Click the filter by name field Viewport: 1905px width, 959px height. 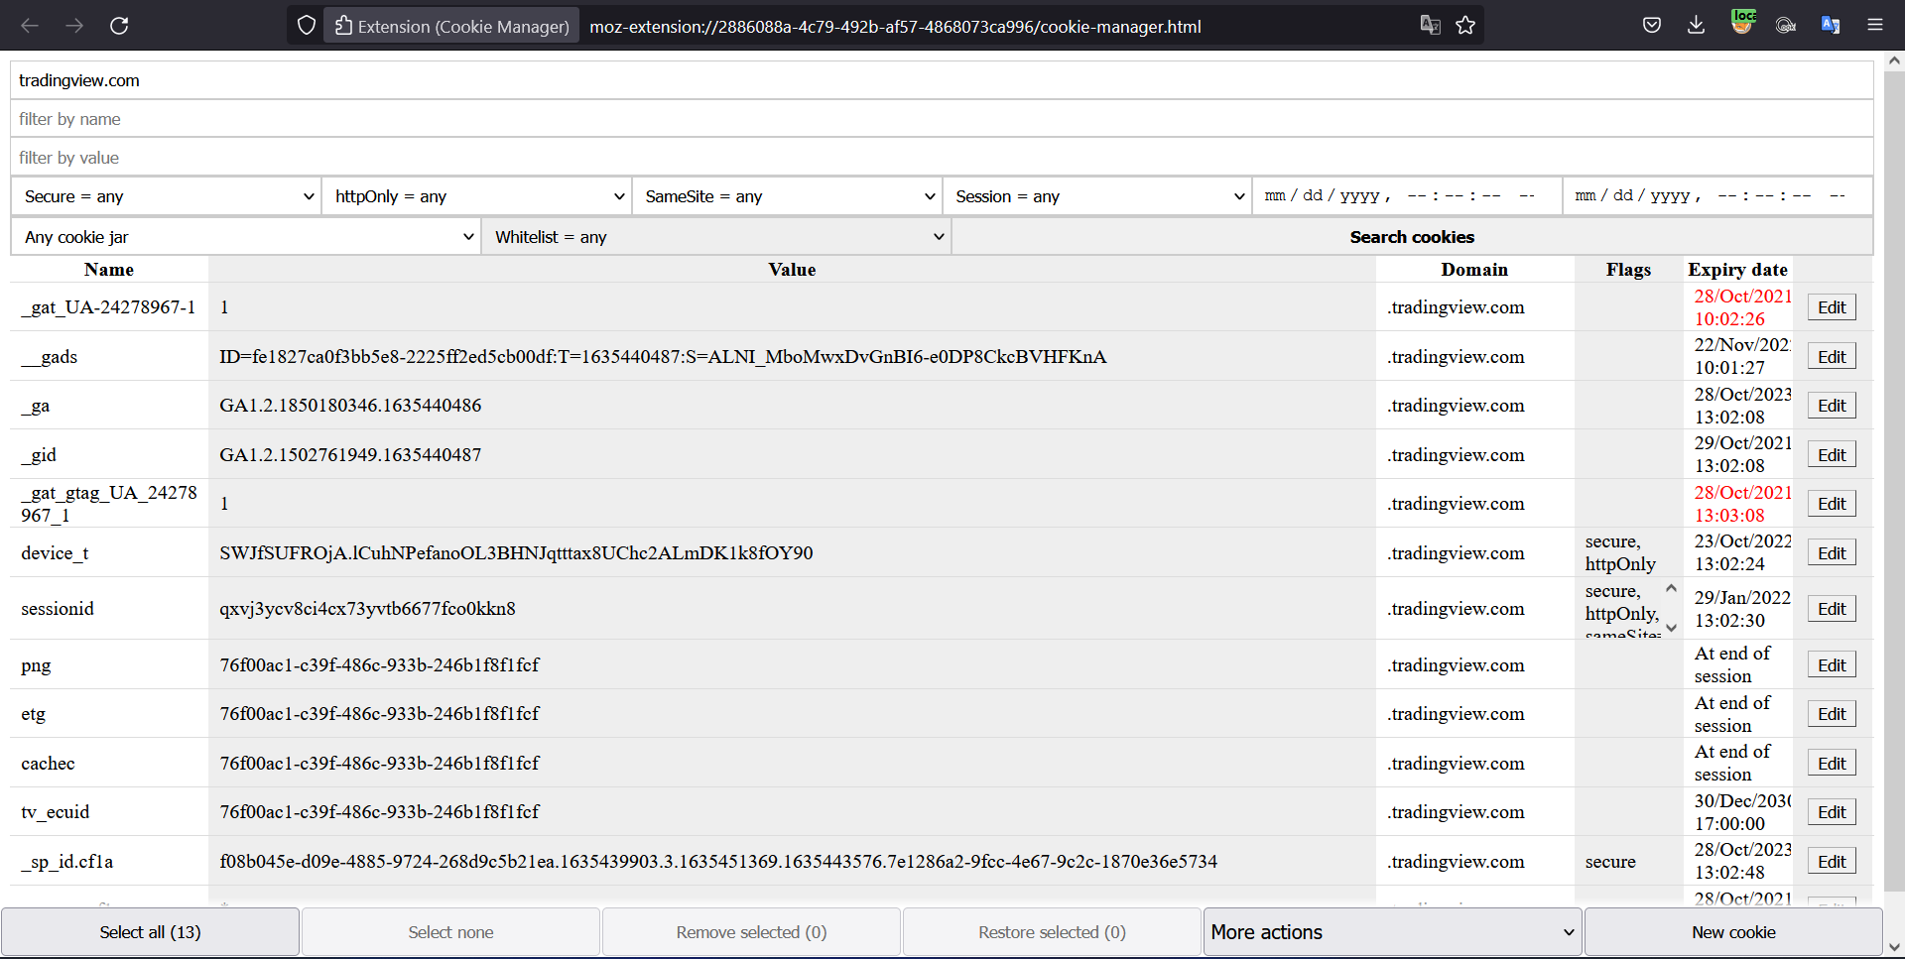pos(942,119)
